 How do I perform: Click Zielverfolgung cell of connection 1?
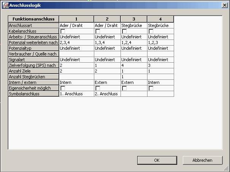[x=76, y=65]
